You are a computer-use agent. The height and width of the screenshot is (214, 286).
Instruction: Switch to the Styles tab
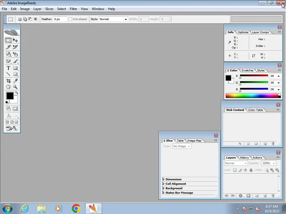(261, 70)
